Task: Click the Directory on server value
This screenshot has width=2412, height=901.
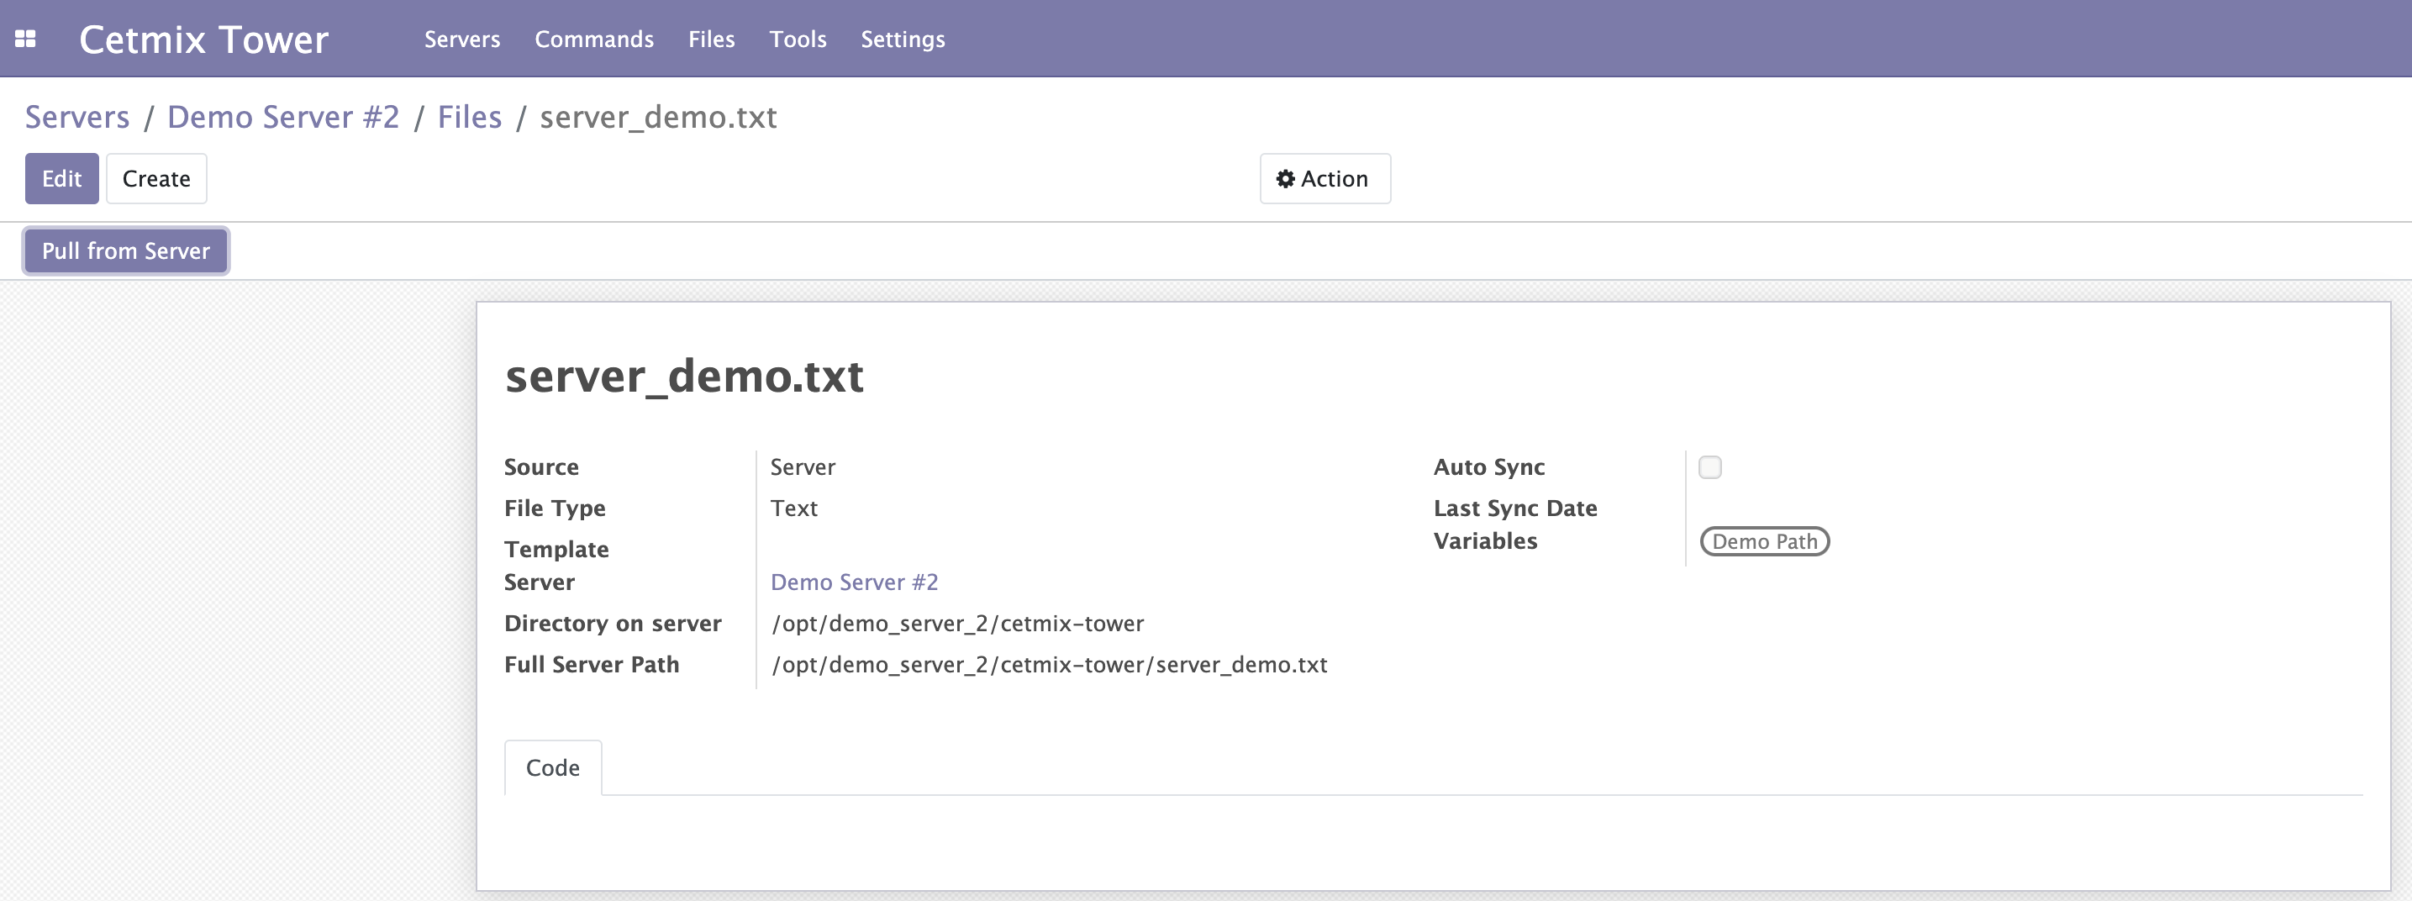Action: pyautogui.click(x=956, y=624)
